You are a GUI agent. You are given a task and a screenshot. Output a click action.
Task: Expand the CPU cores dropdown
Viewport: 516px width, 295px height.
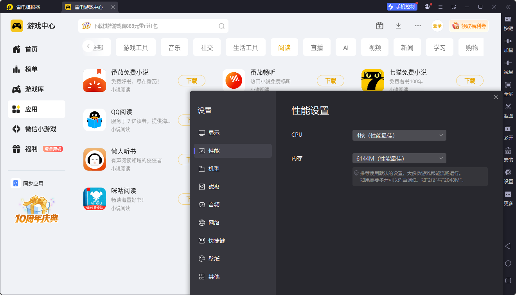pos(399,135)
